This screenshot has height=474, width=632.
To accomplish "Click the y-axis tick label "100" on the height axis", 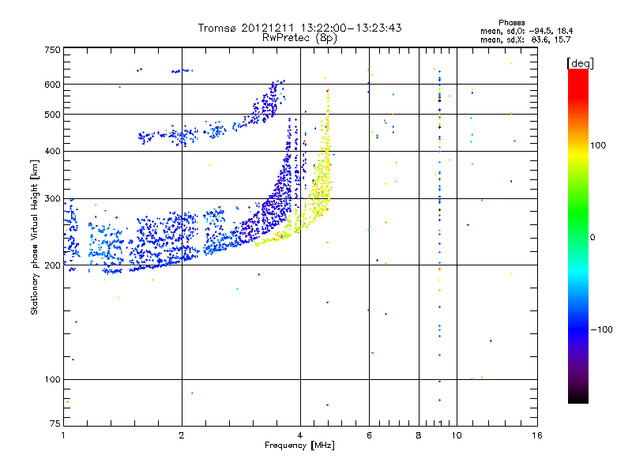I will pos(52,379).
